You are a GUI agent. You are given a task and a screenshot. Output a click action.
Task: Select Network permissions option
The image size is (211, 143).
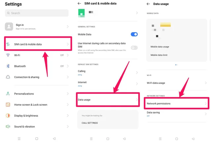pyautogui.click(x=176, y=103)
